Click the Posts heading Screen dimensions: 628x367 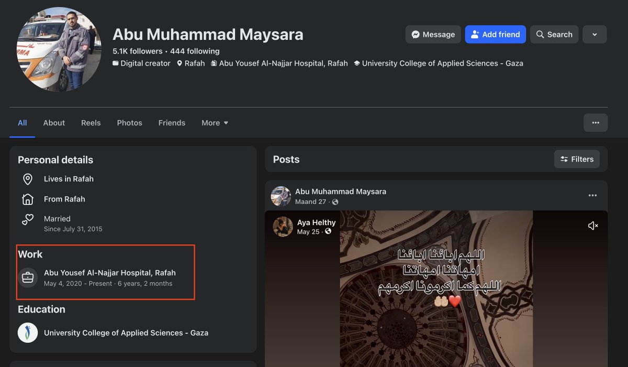coord(286,159)
